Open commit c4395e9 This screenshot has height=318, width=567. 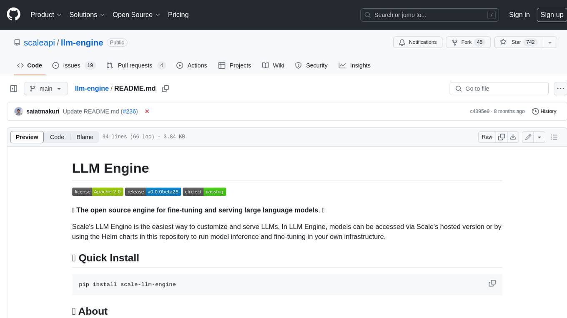click(479, 112)
